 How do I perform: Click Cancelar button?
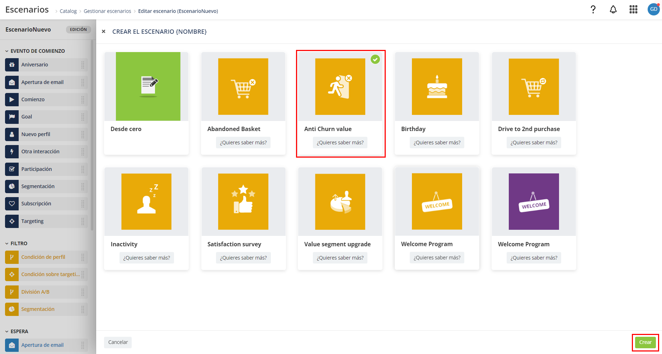point(118,342)
